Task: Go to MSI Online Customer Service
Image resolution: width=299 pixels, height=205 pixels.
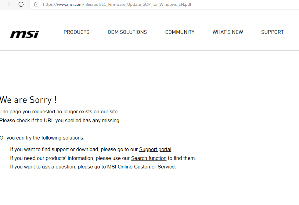Action: click(141, 167)
